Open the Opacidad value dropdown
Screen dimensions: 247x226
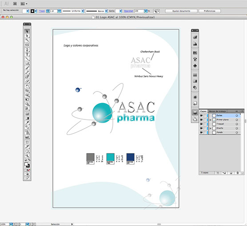146,11
